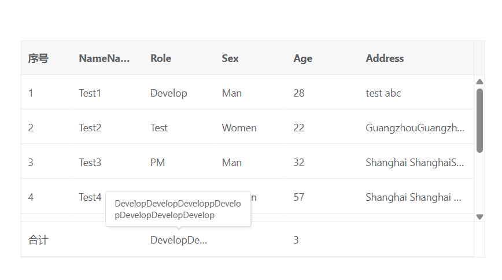502x280 pixels.
Task: Click the 合计 footer cell
Action: point(38,240)
